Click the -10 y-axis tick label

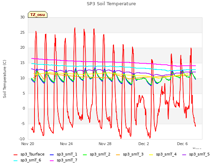coord(22,139)
